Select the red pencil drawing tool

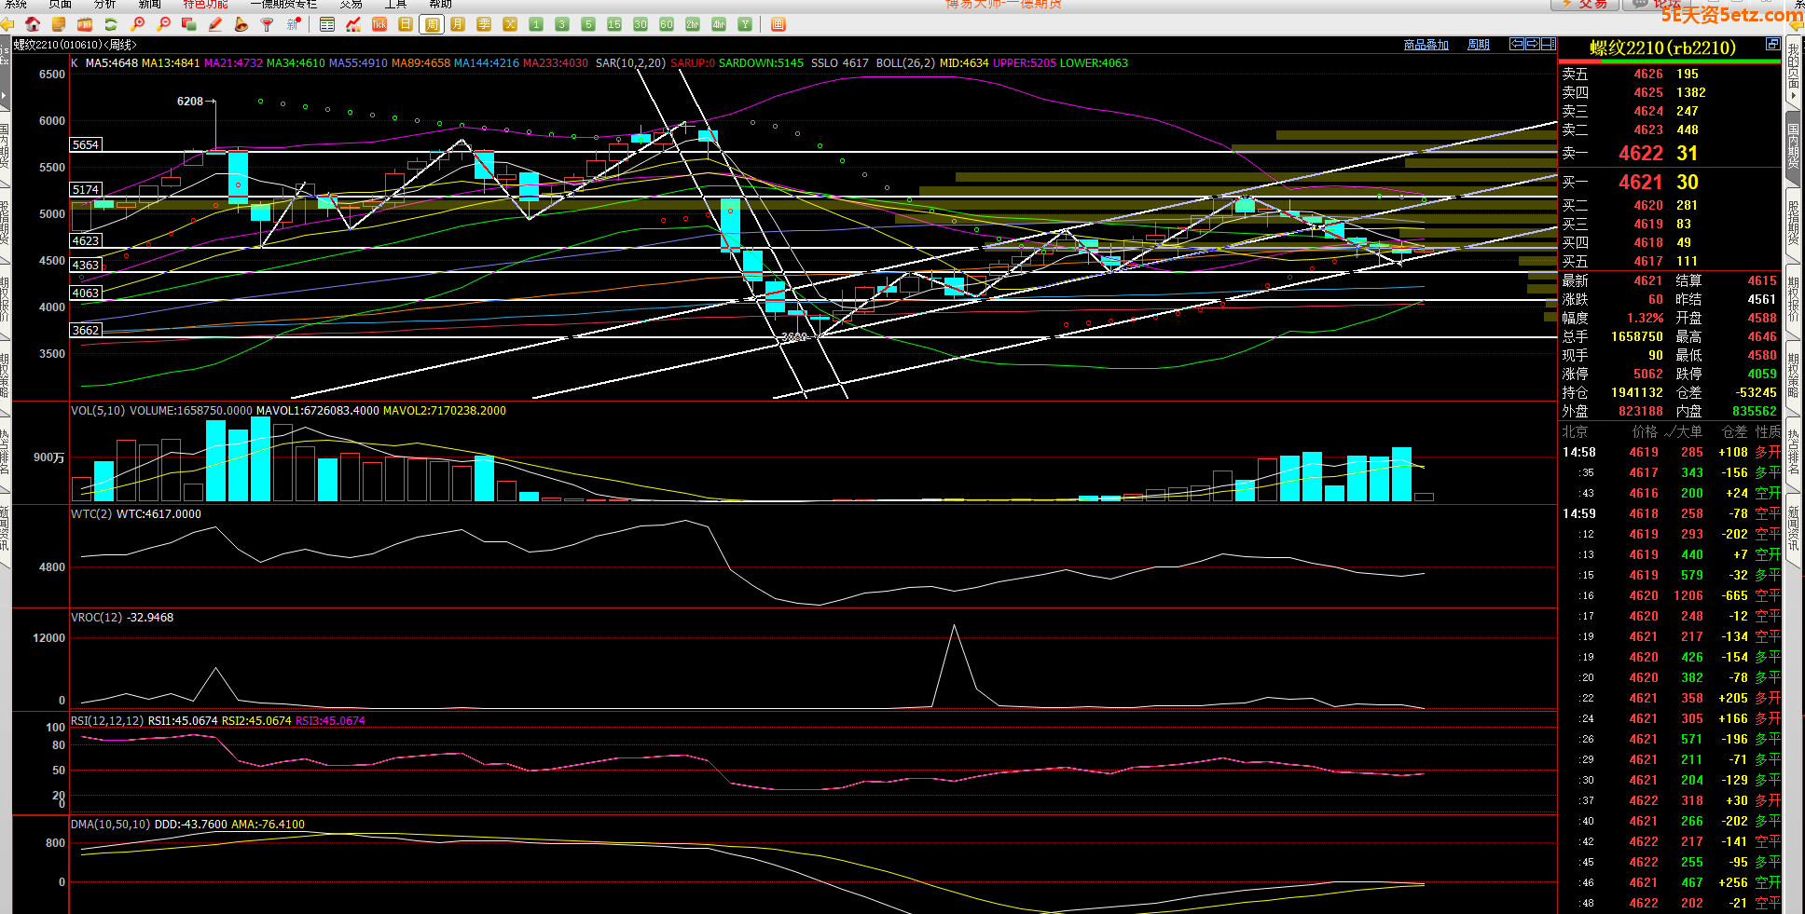coord(215,24)
